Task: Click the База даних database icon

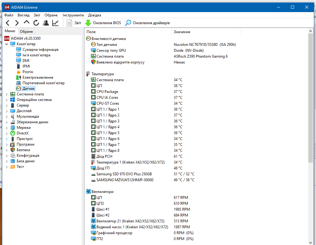Action: pos(13,161)
